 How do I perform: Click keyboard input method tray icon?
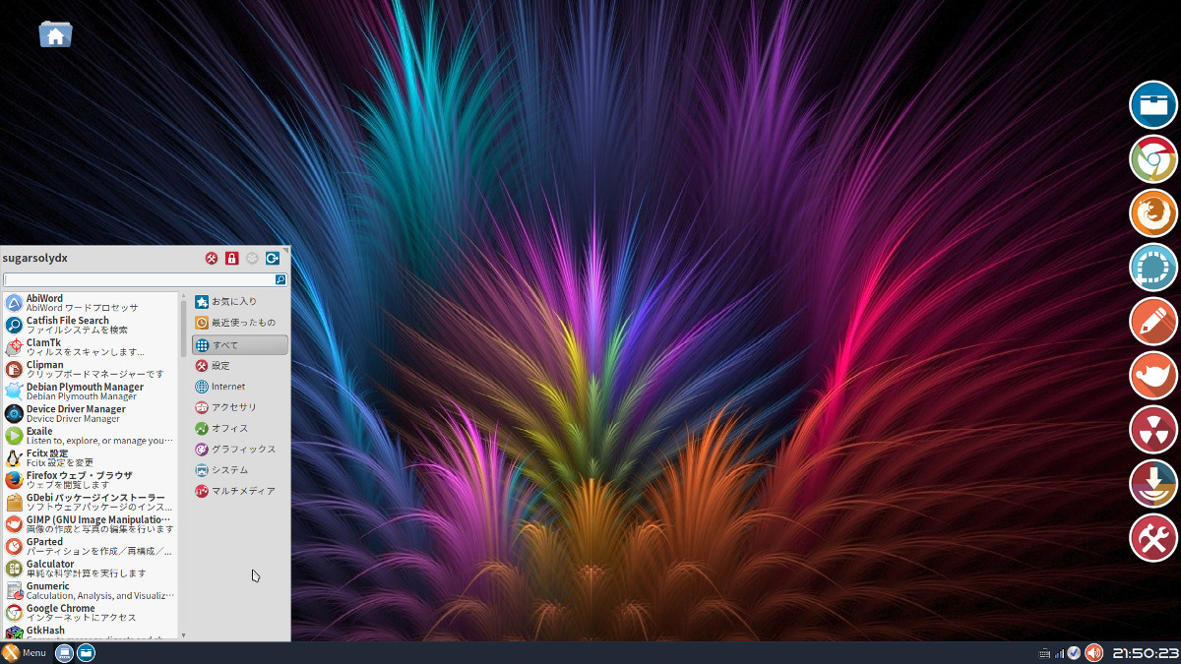pos(1044,653)
